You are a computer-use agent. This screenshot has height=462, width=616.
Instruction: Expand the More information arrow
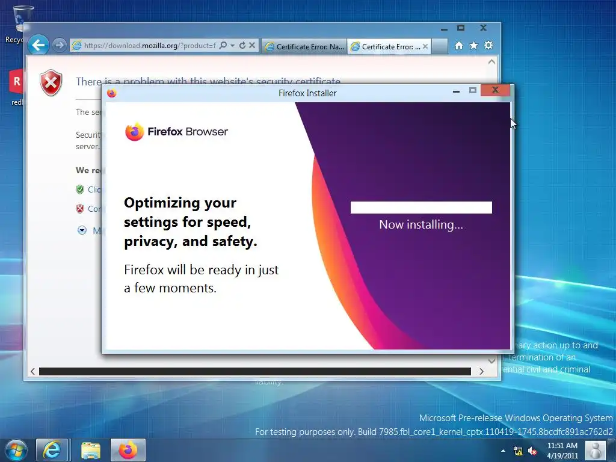click(82, 230)
